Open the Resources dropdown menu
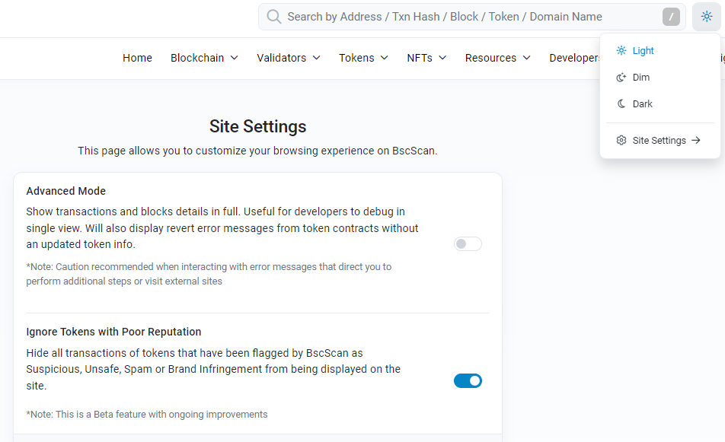 [x=497, y=58]
